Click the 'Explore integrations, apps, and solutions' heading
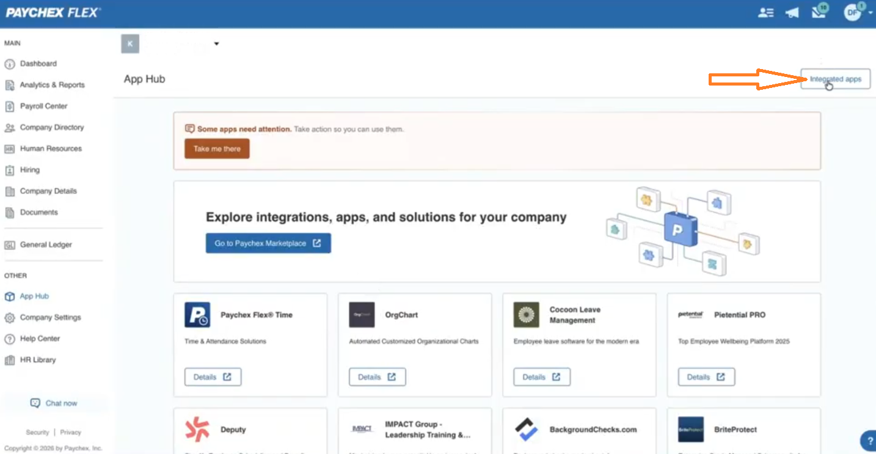 [x=386, y=218]
